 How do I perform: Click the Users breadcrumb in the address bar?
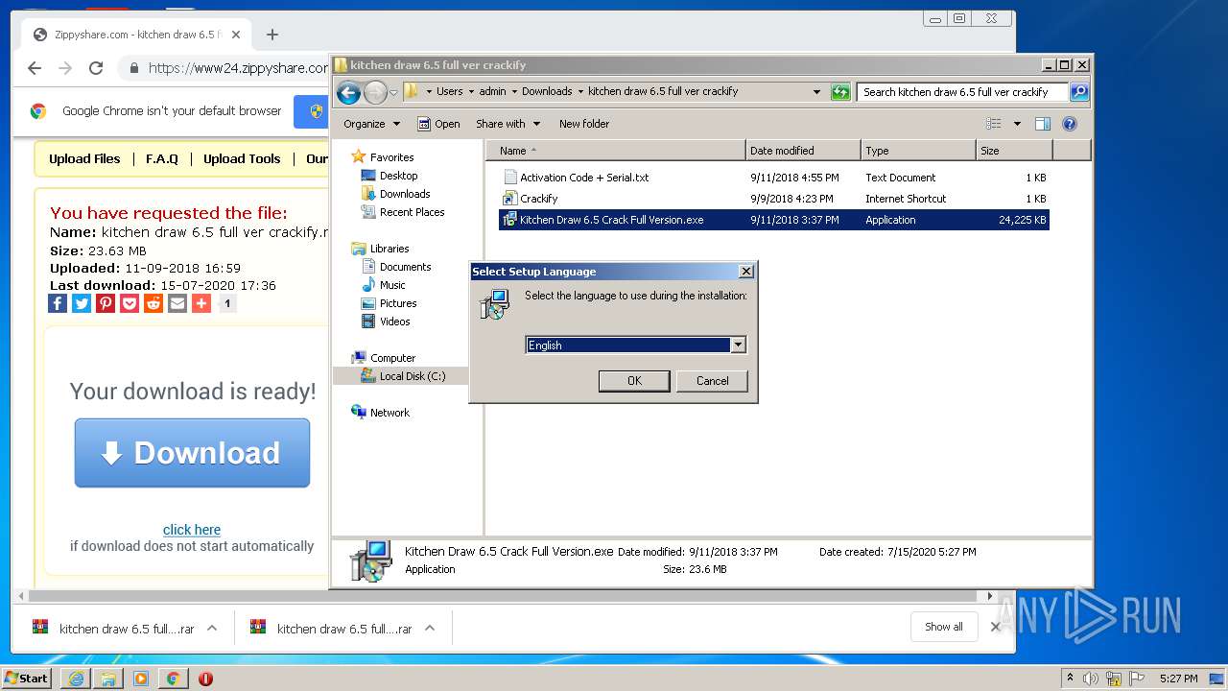coord(450,92)
